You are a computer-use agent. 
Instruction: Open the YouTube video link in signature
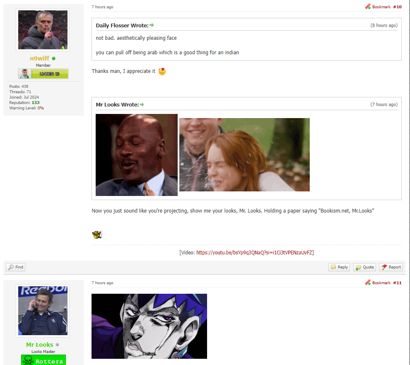point(254,252)
